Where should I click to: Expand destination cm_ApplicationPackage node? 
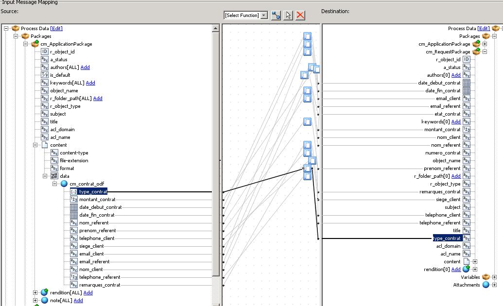coord(485,44)
